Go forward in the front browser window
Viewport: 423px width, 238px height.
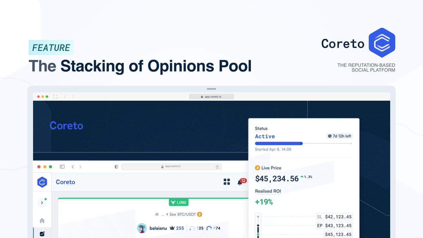click(80, 167)
